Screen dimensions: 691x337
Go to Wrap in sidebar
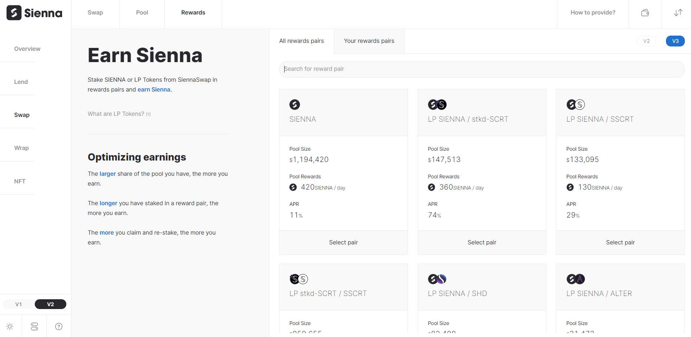(x=21, y=148)
